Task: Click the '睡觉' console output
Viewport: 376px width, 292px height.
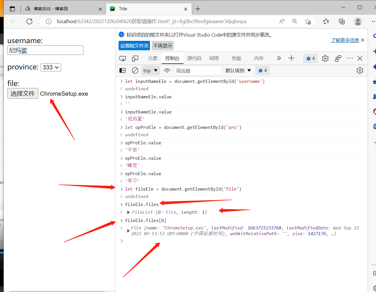Action: (x=132, y=165)
